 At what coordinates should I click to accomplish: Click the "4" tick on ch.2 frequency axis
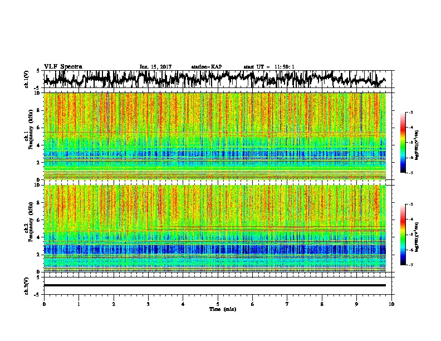pos(39,237)
